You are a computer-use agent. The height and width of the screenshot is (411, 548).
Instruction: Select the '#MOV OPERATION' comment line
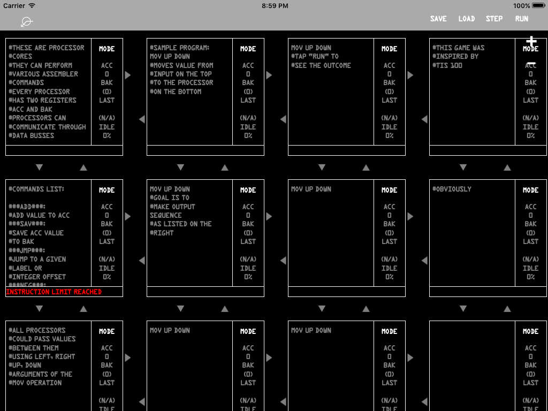pyautogui.click(x=35, y=383)
